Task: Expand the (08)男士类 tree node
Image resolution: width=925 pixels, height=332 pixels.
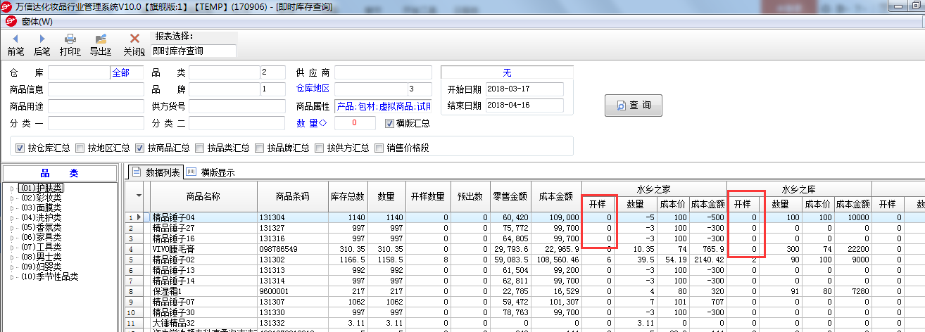Action: coord(11,257)
